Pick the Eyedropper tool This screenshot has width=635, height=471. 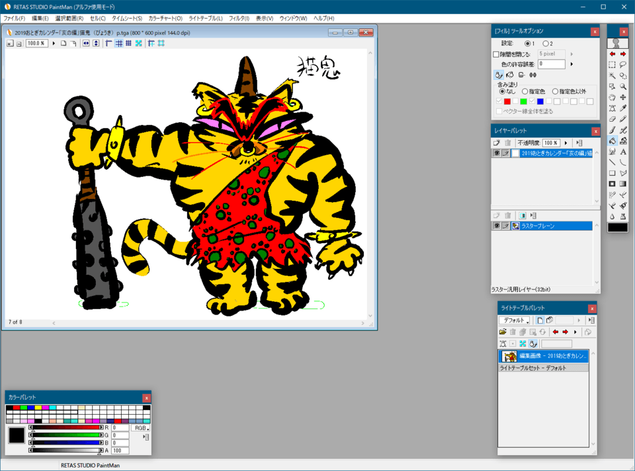point(624,108)
